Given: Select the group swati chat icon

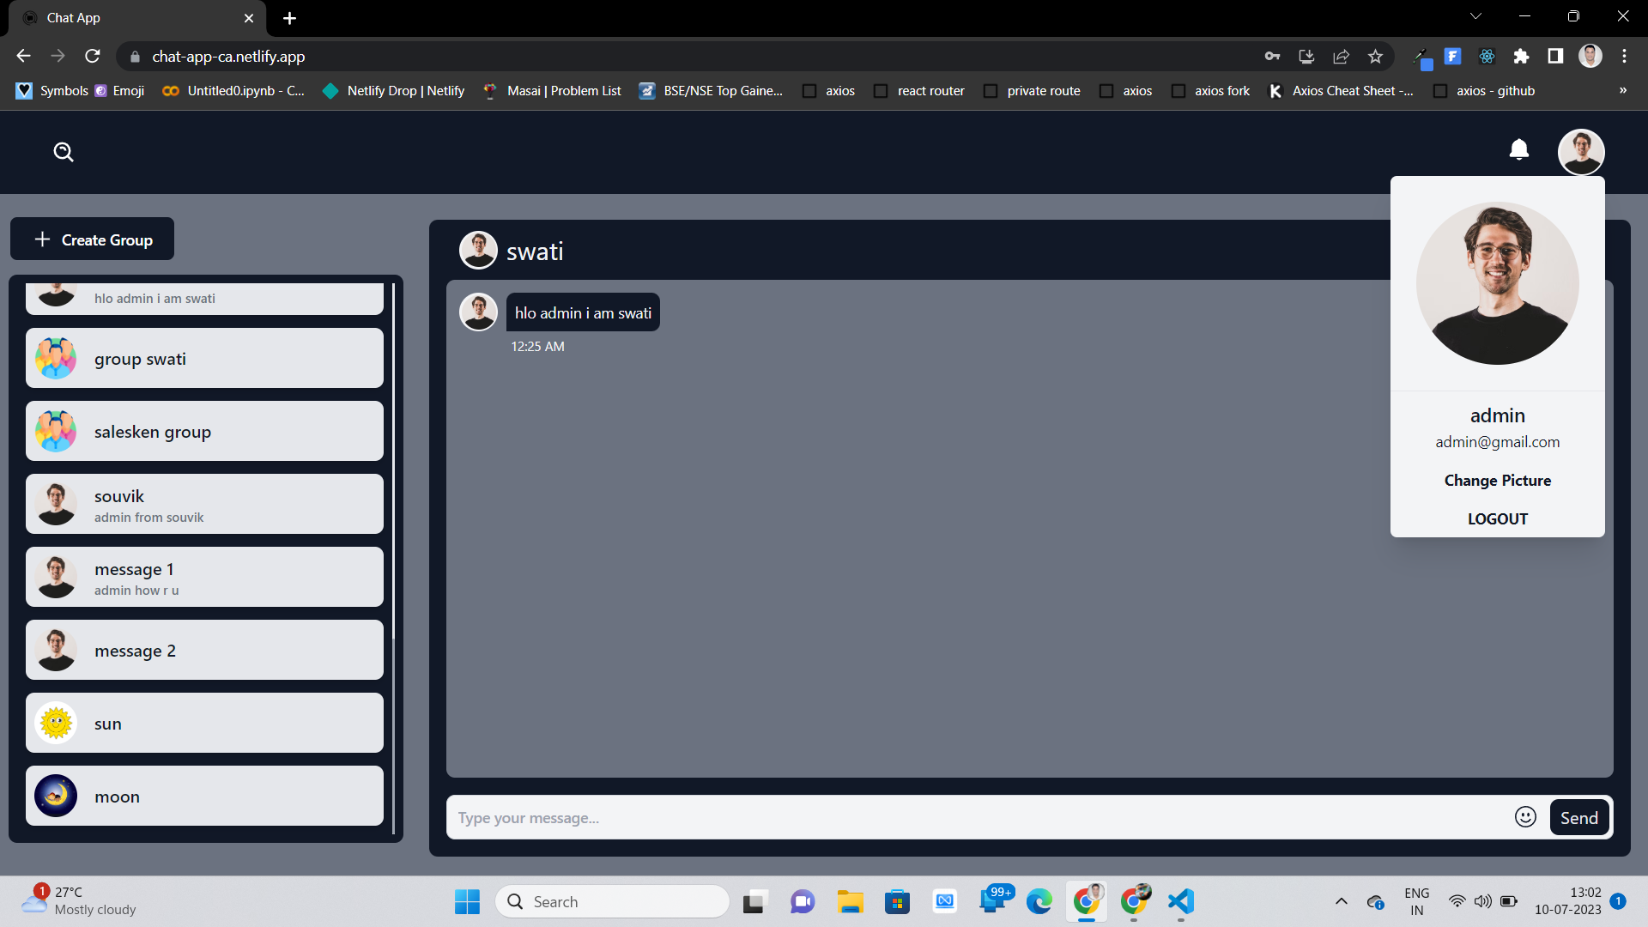Looking at the screenshot, I should (57, 359).
